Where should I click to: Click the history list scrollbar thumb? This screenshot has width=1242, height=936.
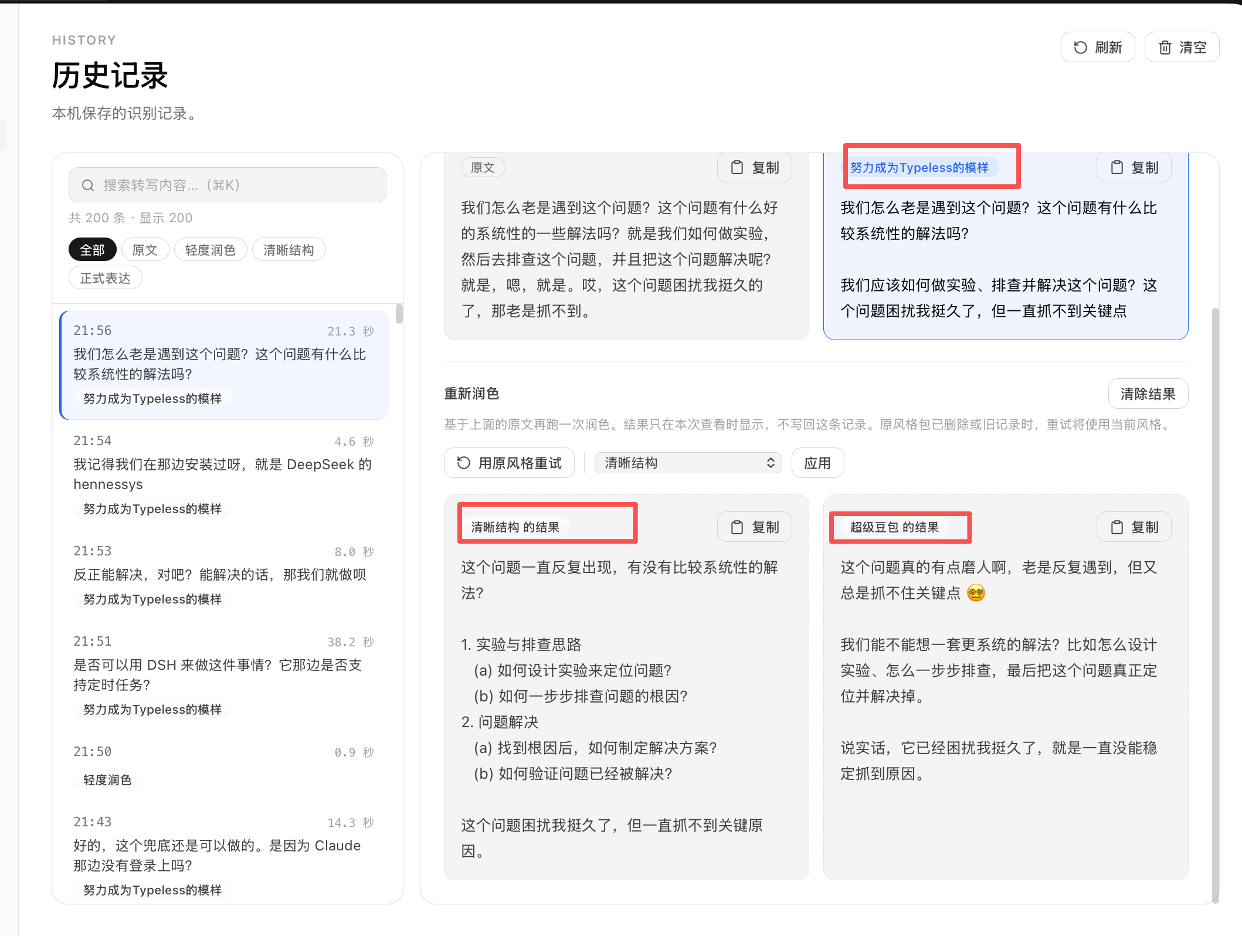click(x=399, y=314)
